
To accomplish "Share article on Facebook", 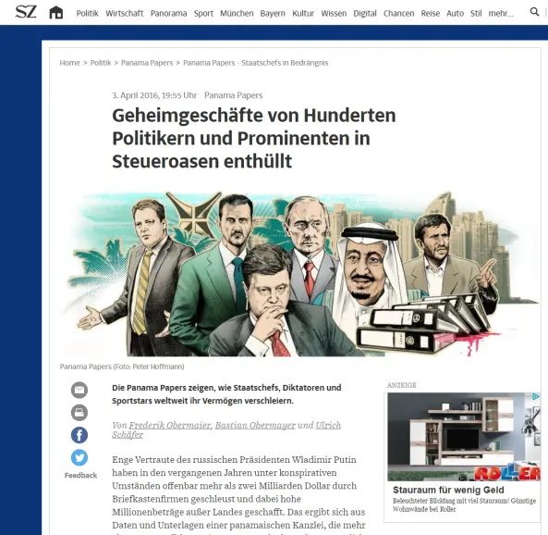I will click(x=79, y=435).
